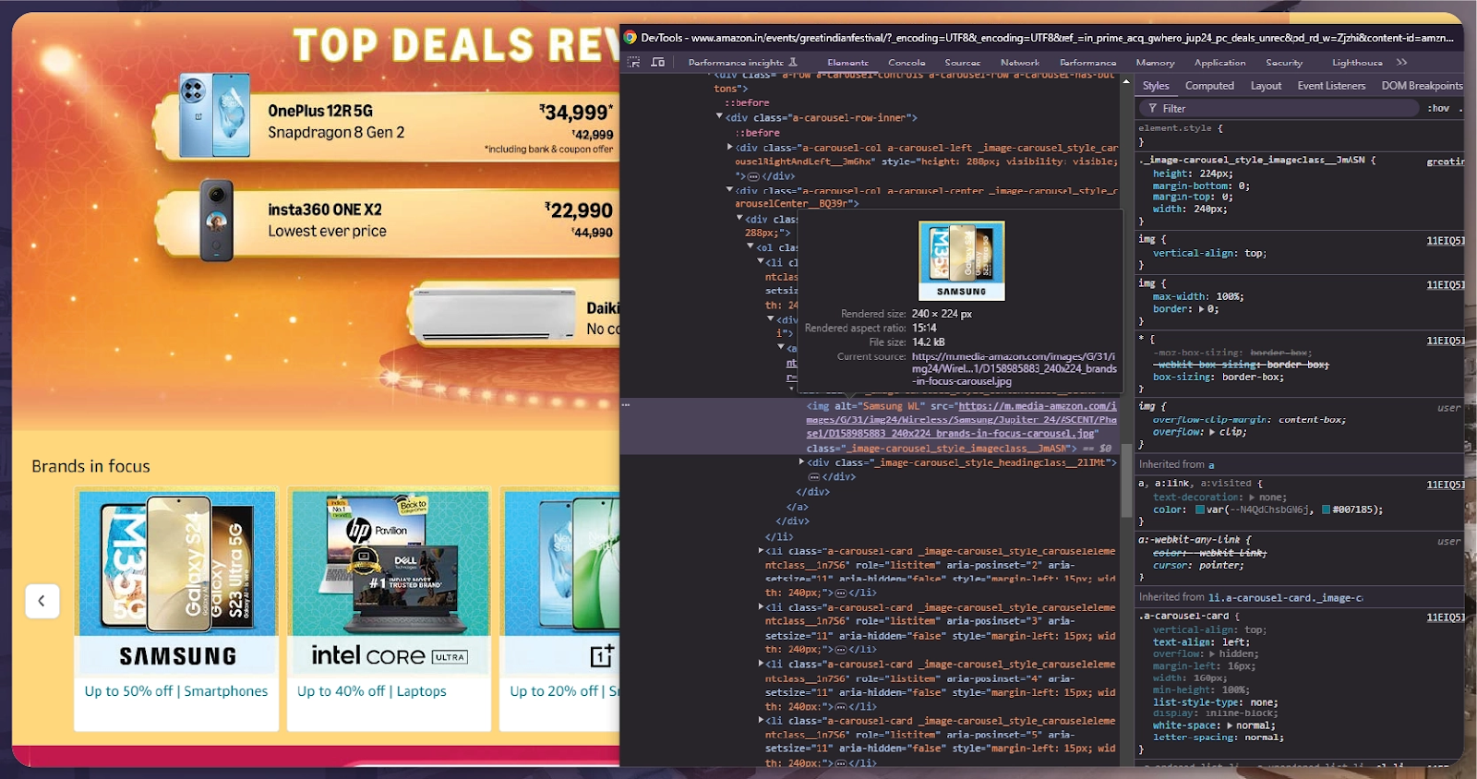Screen dimensions: 1477x779
Task: Collapse the a-carousel-row-inner div node
Action: point(720,117)
